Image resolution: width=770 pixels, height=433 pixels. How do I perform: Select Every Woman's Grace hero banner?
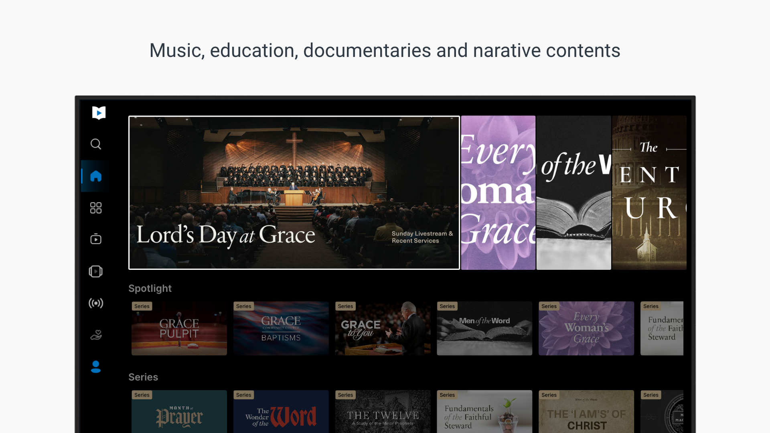[x=498, y=193]
